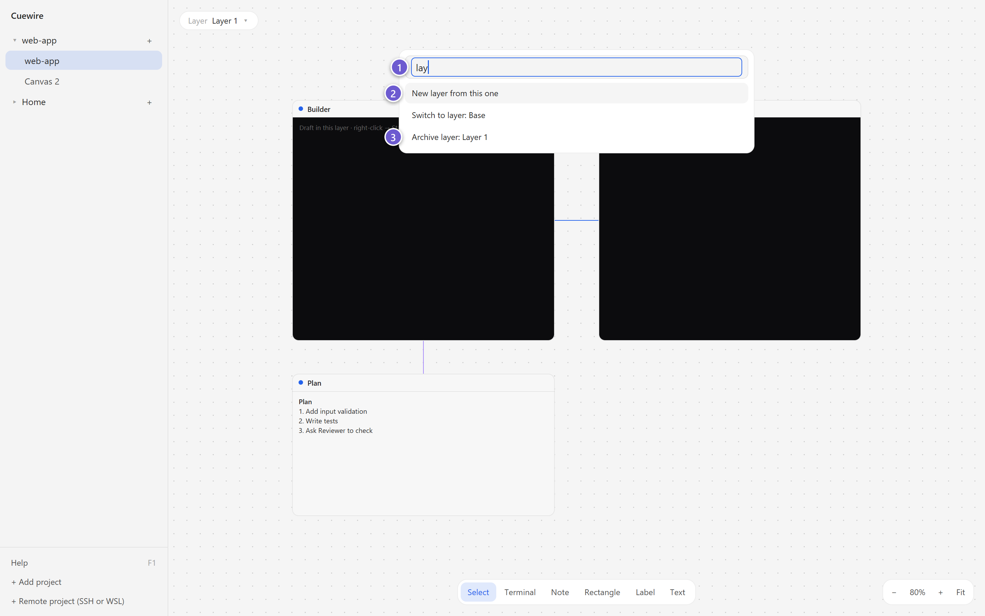The image size is (985, 616).
Task: Select the web-app canvas in sidebar
Action: (x=84, y=61)
